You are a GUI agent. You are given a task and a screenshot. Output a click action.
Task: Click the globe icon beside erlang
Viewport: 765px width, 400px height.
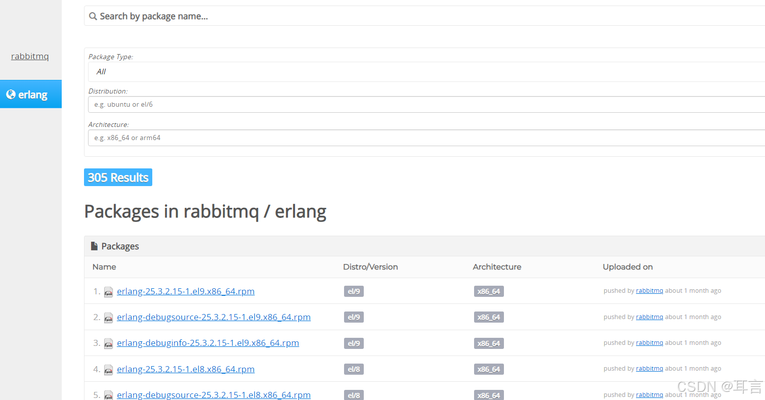coord(10,94)
